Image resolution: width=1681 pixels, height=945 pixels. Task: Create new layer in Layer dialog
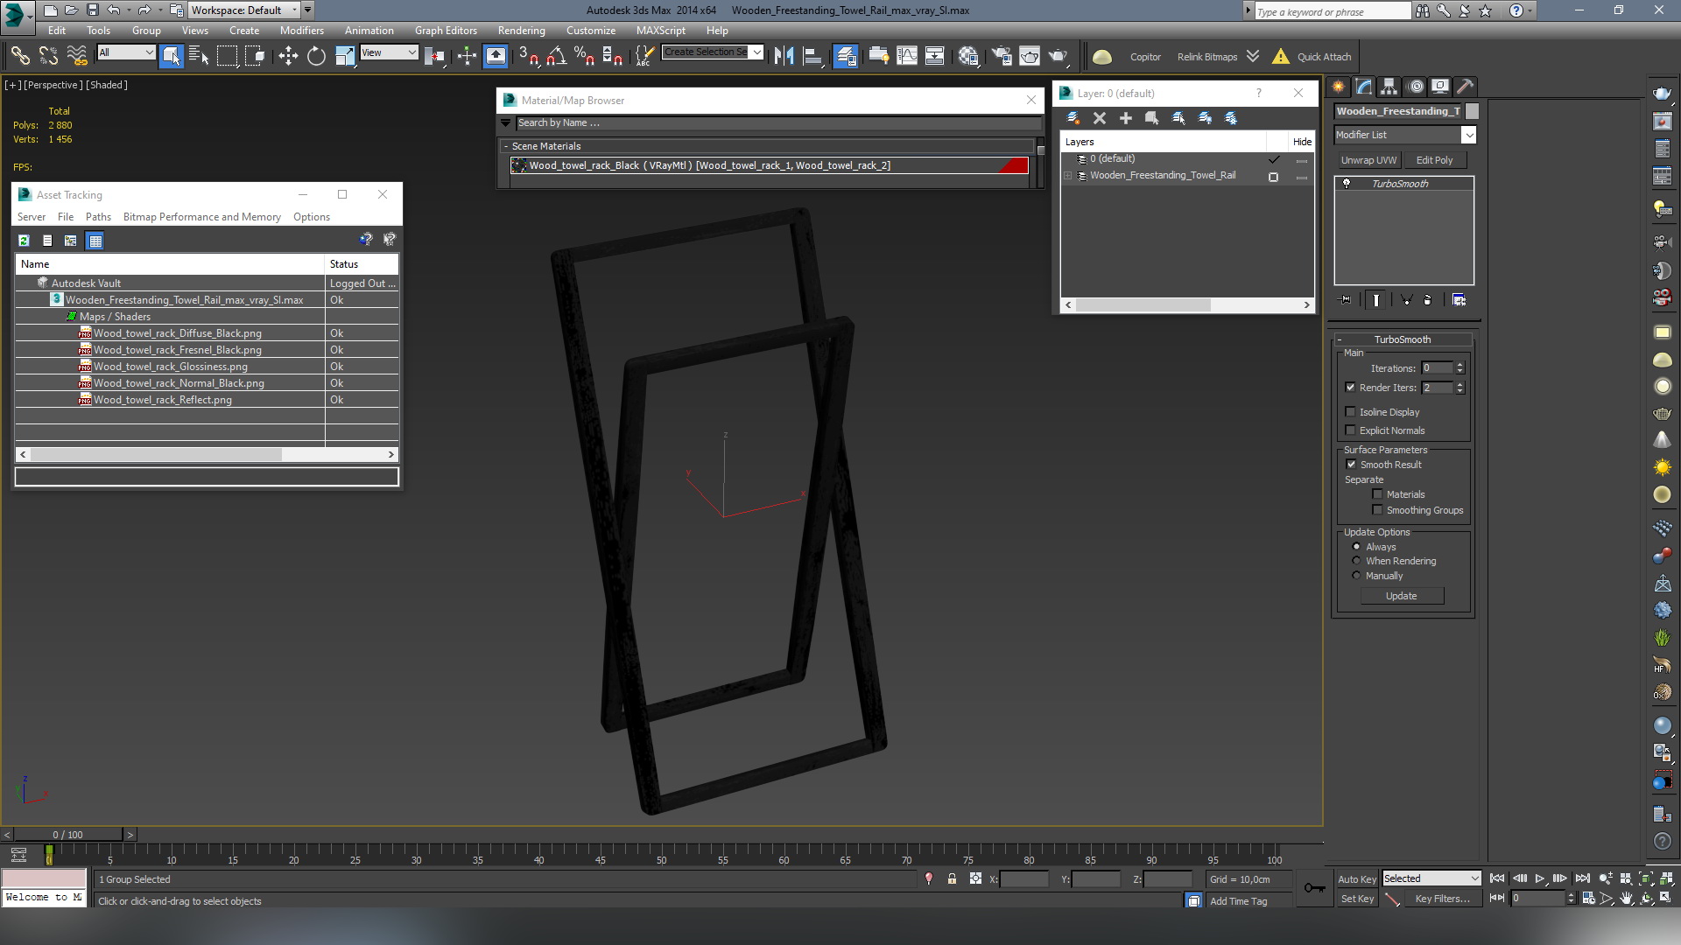point(1073,118)
